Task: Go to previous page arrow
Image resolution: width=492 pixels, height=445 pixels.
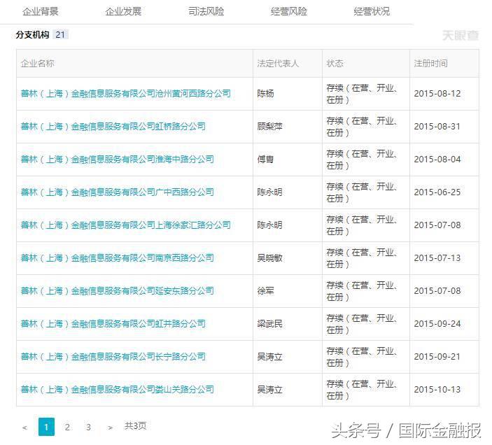Action: point(24,428)
